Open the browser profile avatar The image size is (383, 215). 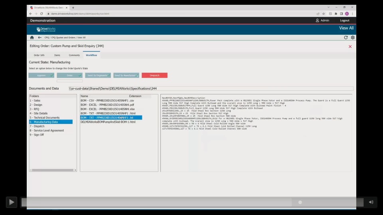point(347,14)
